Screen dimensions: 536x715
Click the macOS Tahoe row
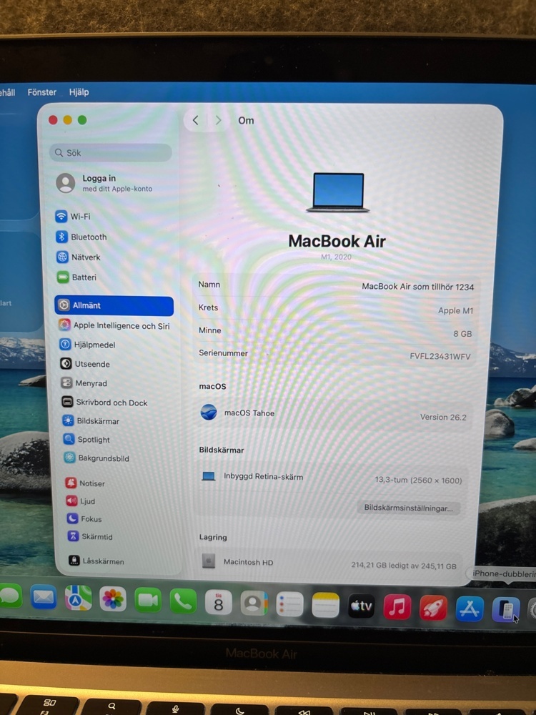click(334, 414)
